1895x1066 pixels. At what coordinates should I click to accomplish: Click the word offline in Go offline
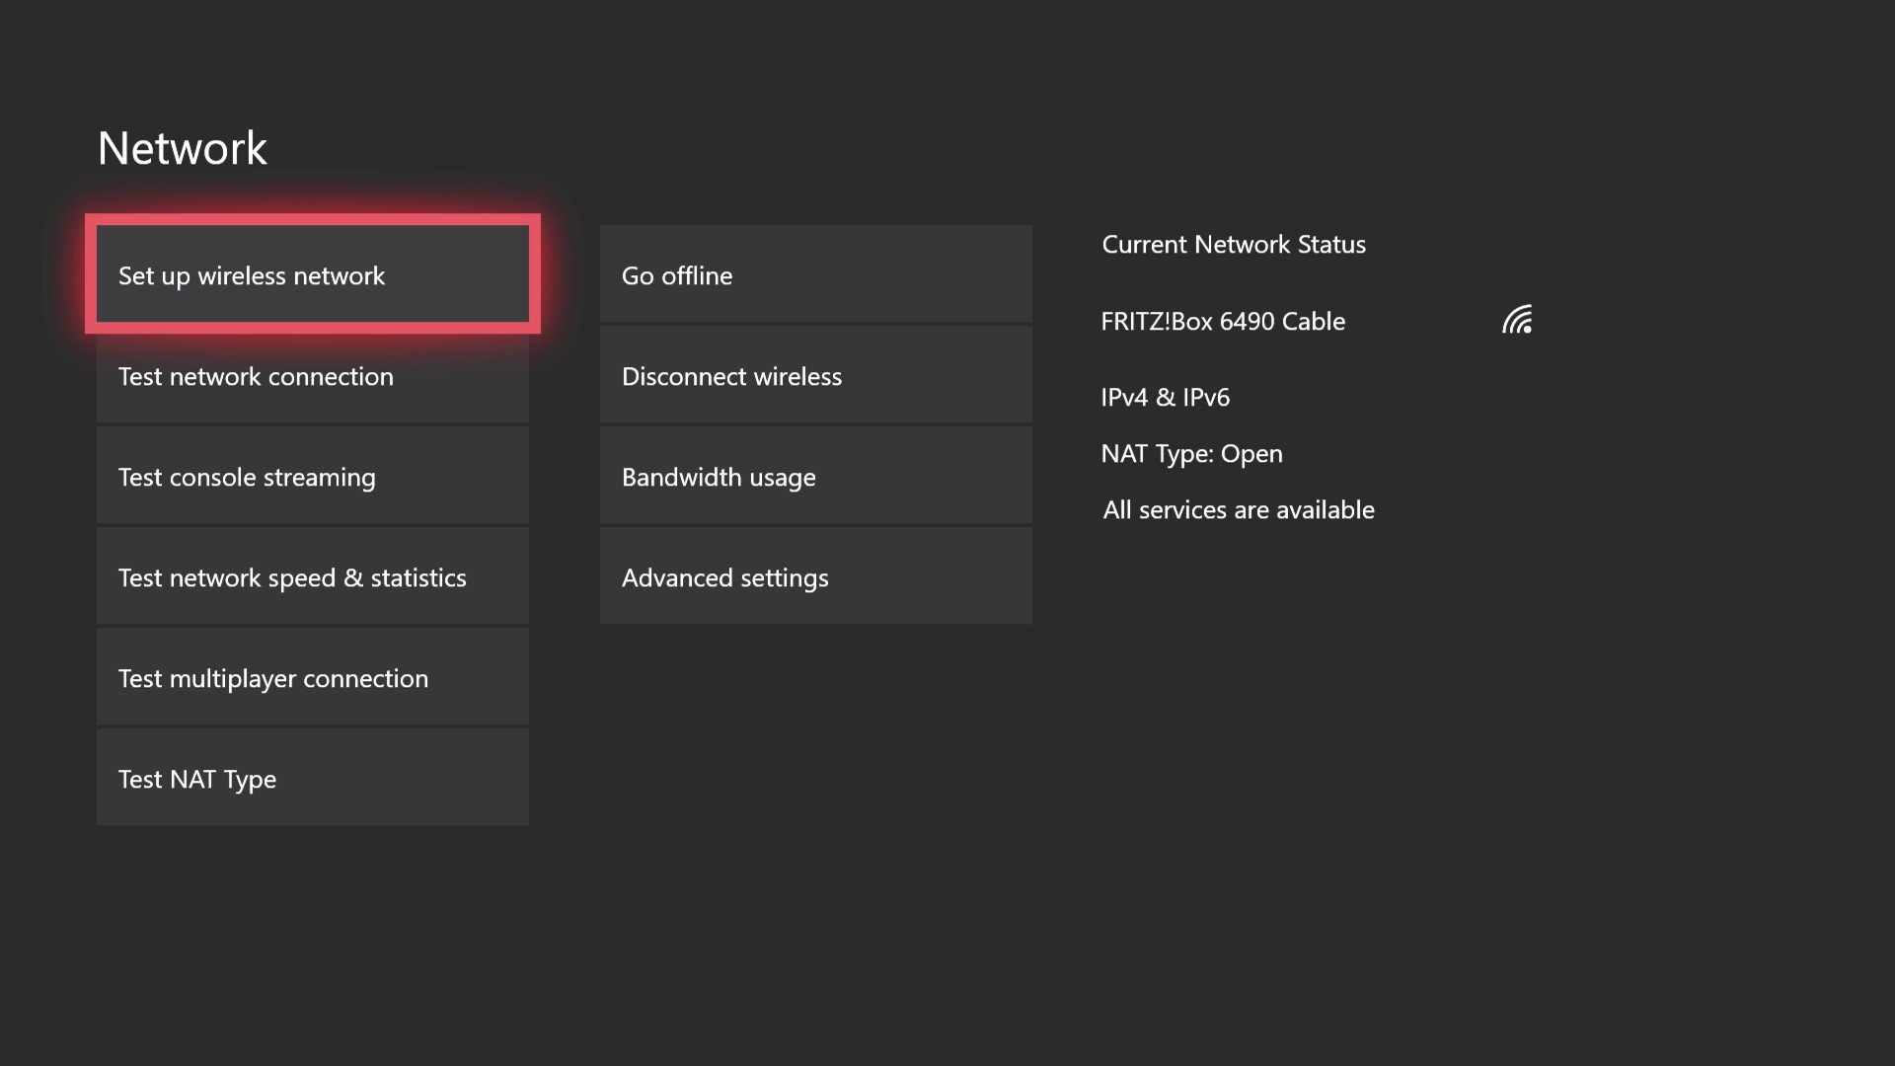pos(697,275)
